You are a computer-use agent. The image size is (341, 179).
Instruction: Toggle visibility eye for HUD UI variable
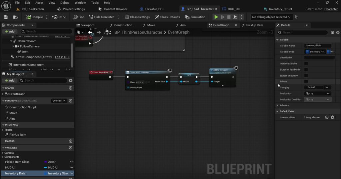[x=72, y=167]
